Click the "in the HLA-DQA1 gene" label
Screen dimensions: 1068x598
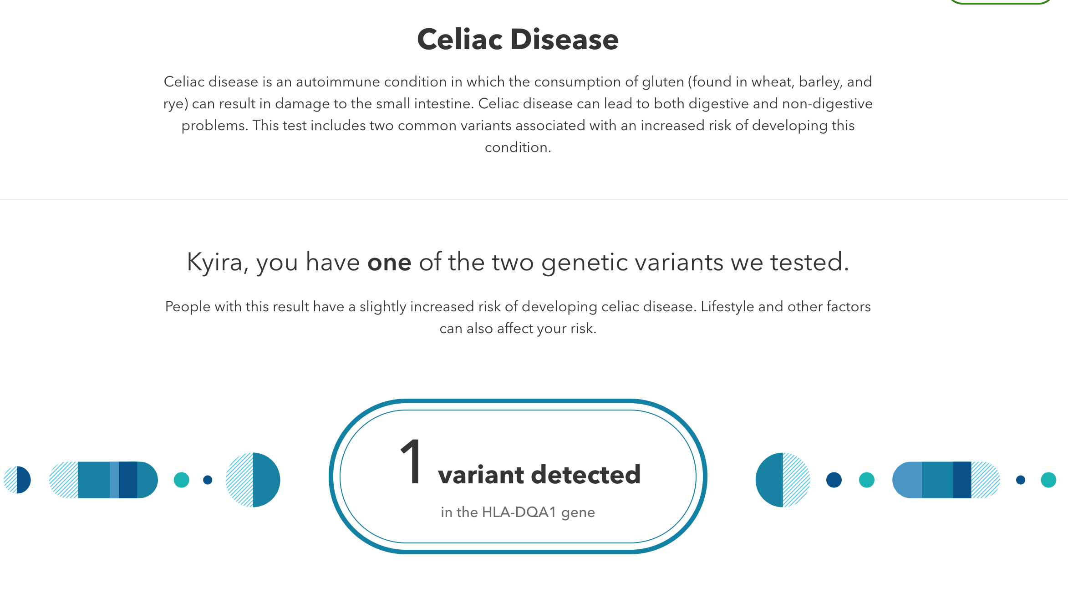coord(518,512)
